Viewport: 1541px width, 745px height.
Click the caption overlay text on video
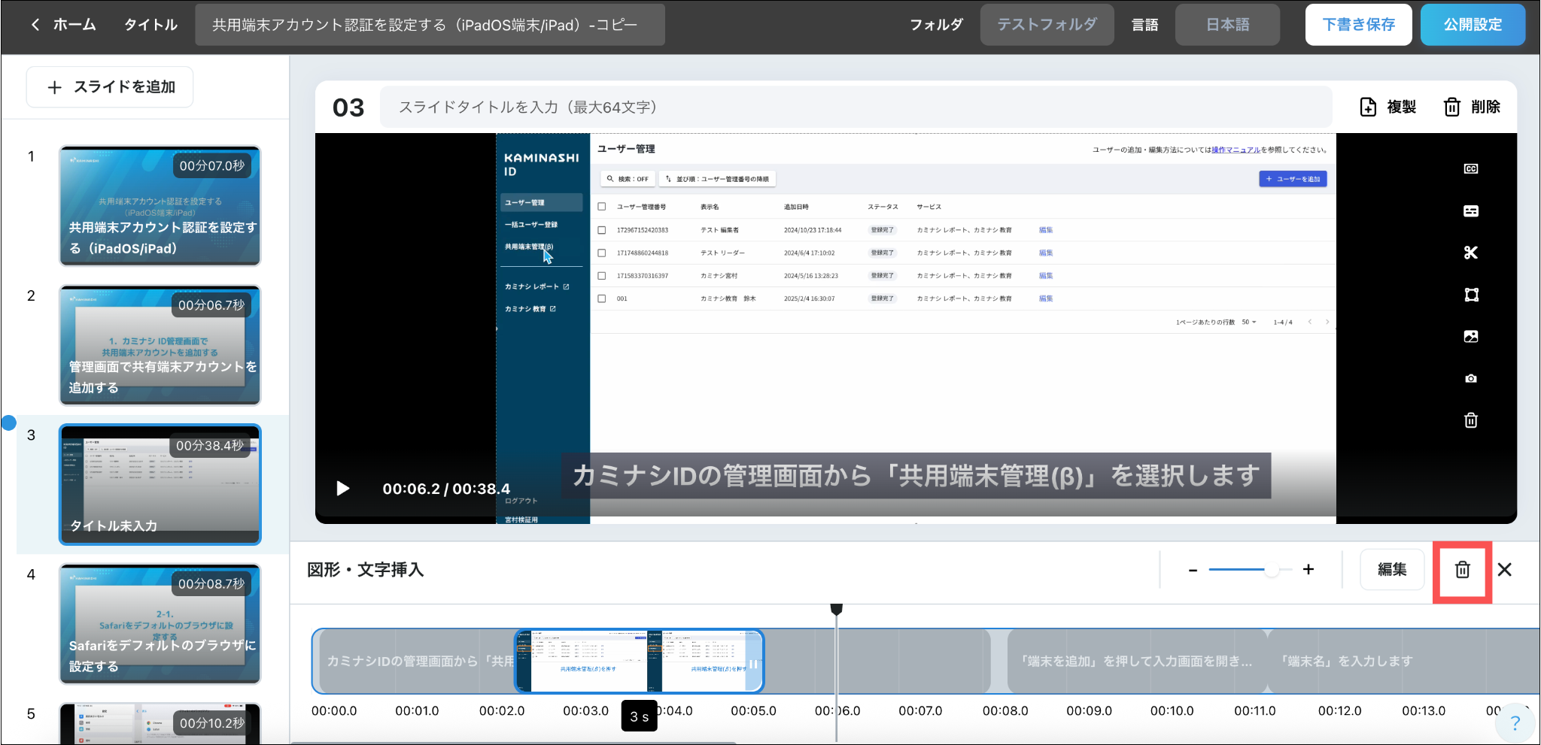916,476
